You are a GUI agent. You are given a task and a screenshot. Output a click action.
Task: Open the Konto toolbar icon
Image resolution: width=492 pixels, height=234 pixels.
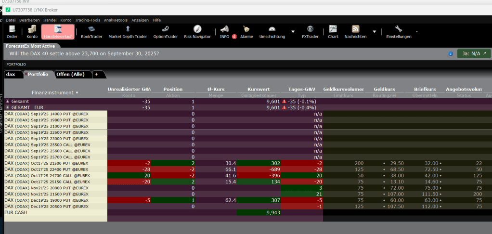pyautogui.click(x=32, y=32)
